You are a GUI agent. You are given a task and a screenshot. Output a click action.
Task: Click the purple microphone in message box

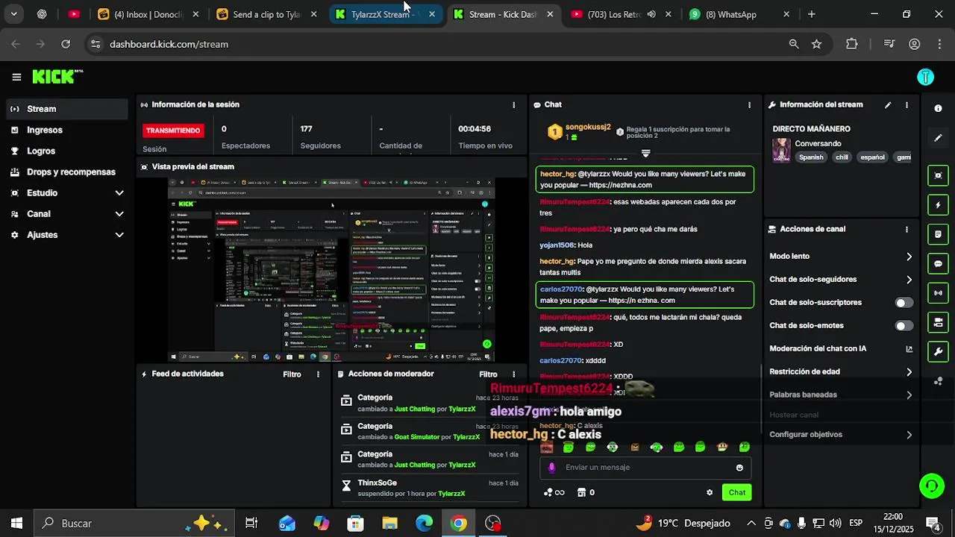coord(552,468)
